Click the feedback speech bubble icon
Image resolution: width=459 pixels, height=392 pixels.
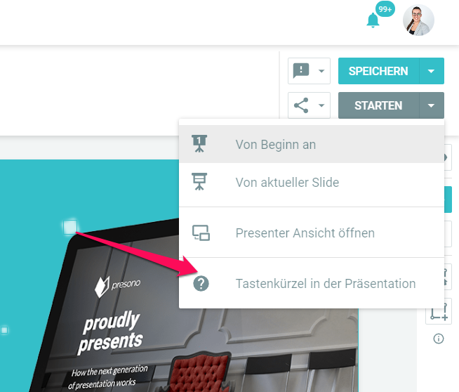[x=301, y=71]
